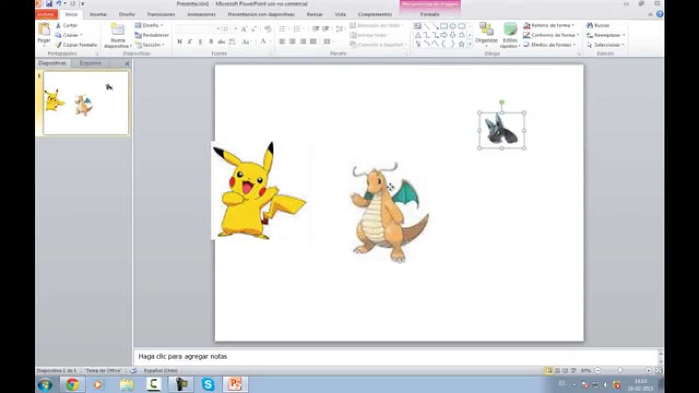699x393 pixels.
Task: Open Estilos rápidos gallery
Action: coord(510,35)
